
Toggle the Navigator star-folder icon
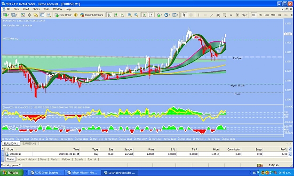point(36,15)
